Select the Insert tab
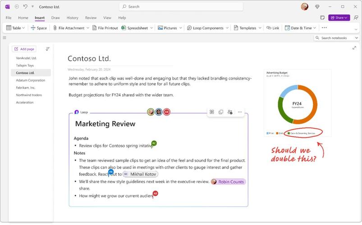Image resolution: width=362 pixels, height=225 pixels. (x=40, y=18)
